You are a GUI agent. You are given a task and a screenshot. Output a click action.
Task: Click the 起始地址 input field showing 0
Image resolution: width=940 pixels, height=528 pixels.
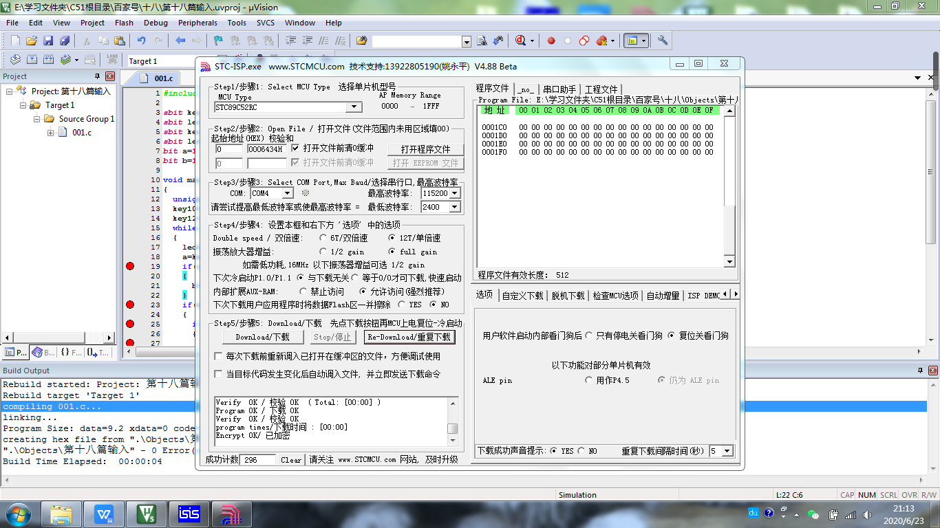click(x=229, y=149)
